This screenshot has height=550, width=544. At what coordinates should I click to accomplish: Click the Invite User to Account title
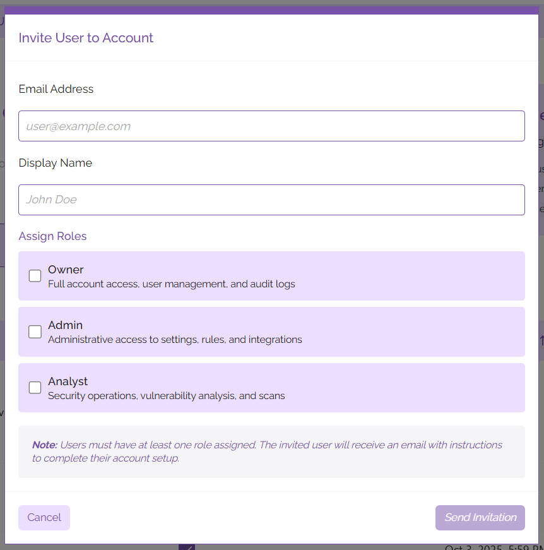86,38
